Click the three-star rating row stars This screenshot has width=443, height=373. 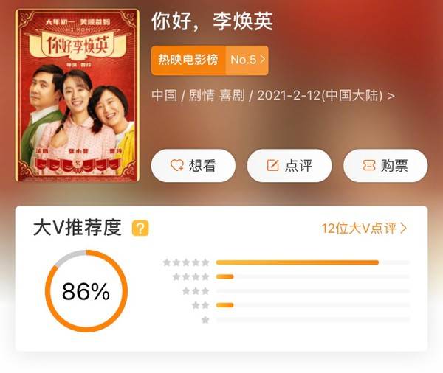pos(196,291)
